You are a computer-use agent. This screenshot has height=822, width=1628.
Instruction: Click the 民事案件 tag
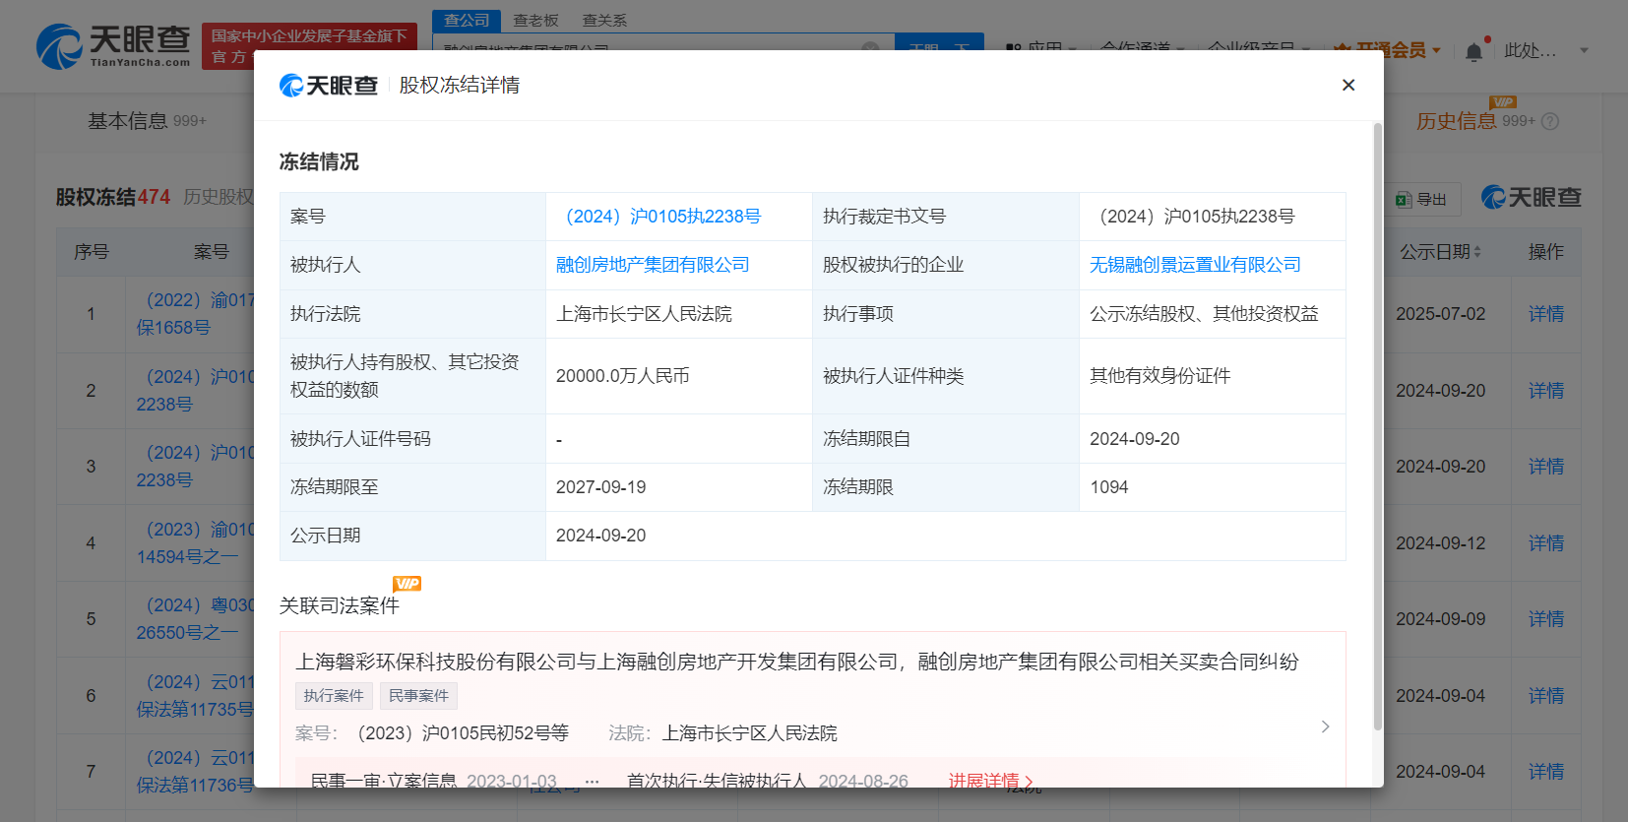[418, 696]
